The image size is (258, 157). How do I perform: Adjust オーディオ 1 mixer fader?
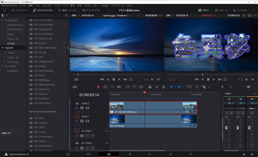click(x=226, y=128)
